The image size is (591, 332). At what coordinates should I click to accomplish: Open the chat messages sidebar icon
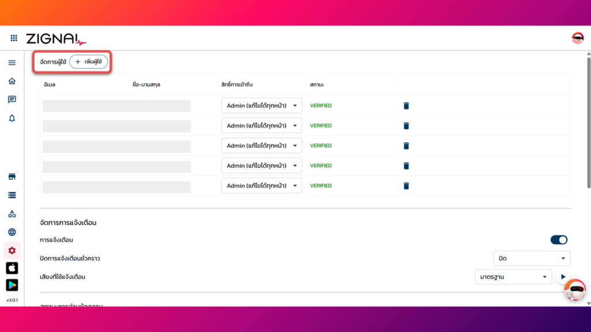point(12,100)
